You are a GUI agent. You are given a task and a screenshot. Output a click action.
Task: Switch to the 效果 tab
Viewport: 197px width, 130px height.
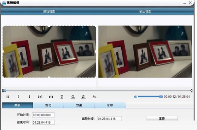[x=79, y=105]
